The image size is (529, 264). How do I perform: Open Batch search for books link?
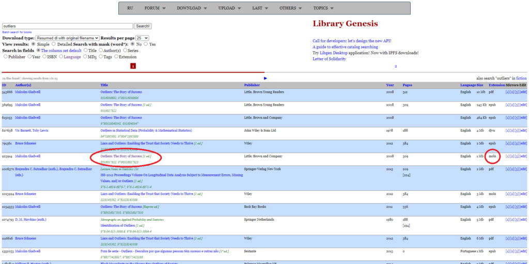pos(17,32)
